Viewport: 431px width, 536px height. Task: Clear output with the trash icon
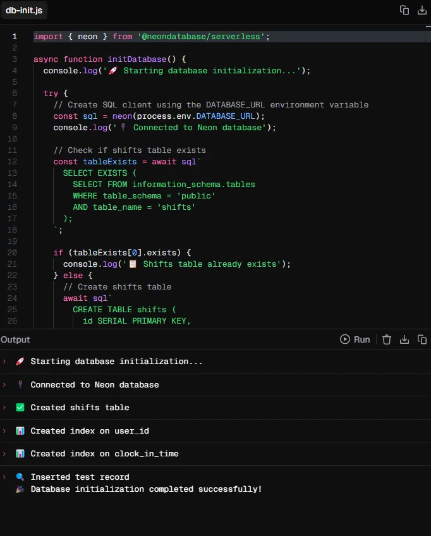(387, 339)
